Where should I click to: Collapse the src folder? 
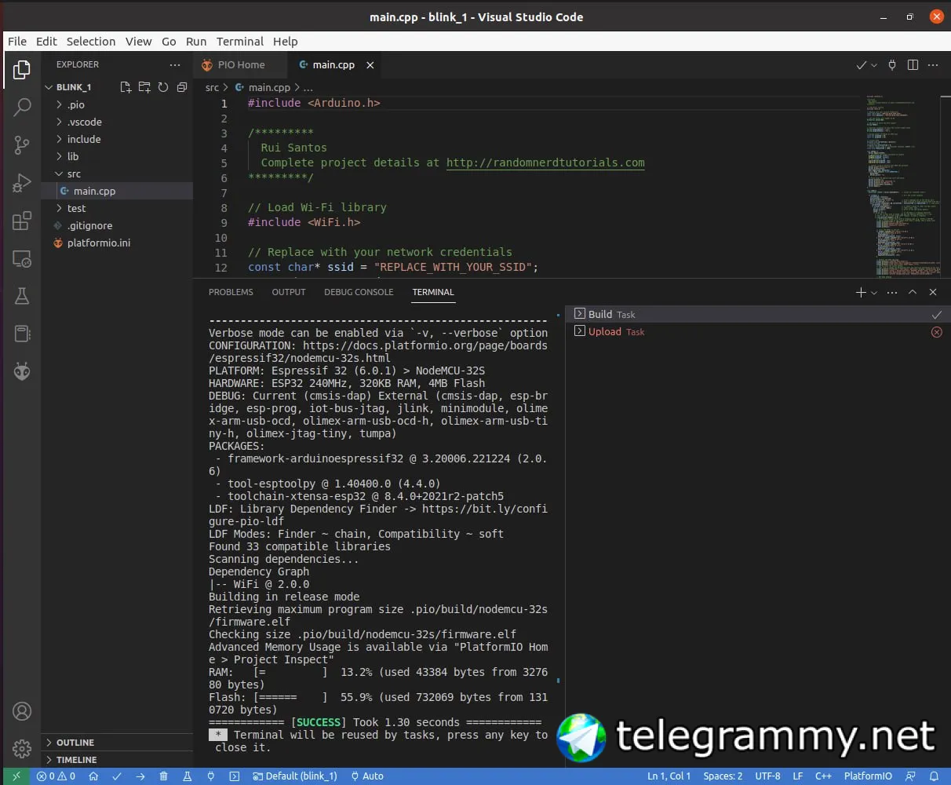[x=73, y=173]
